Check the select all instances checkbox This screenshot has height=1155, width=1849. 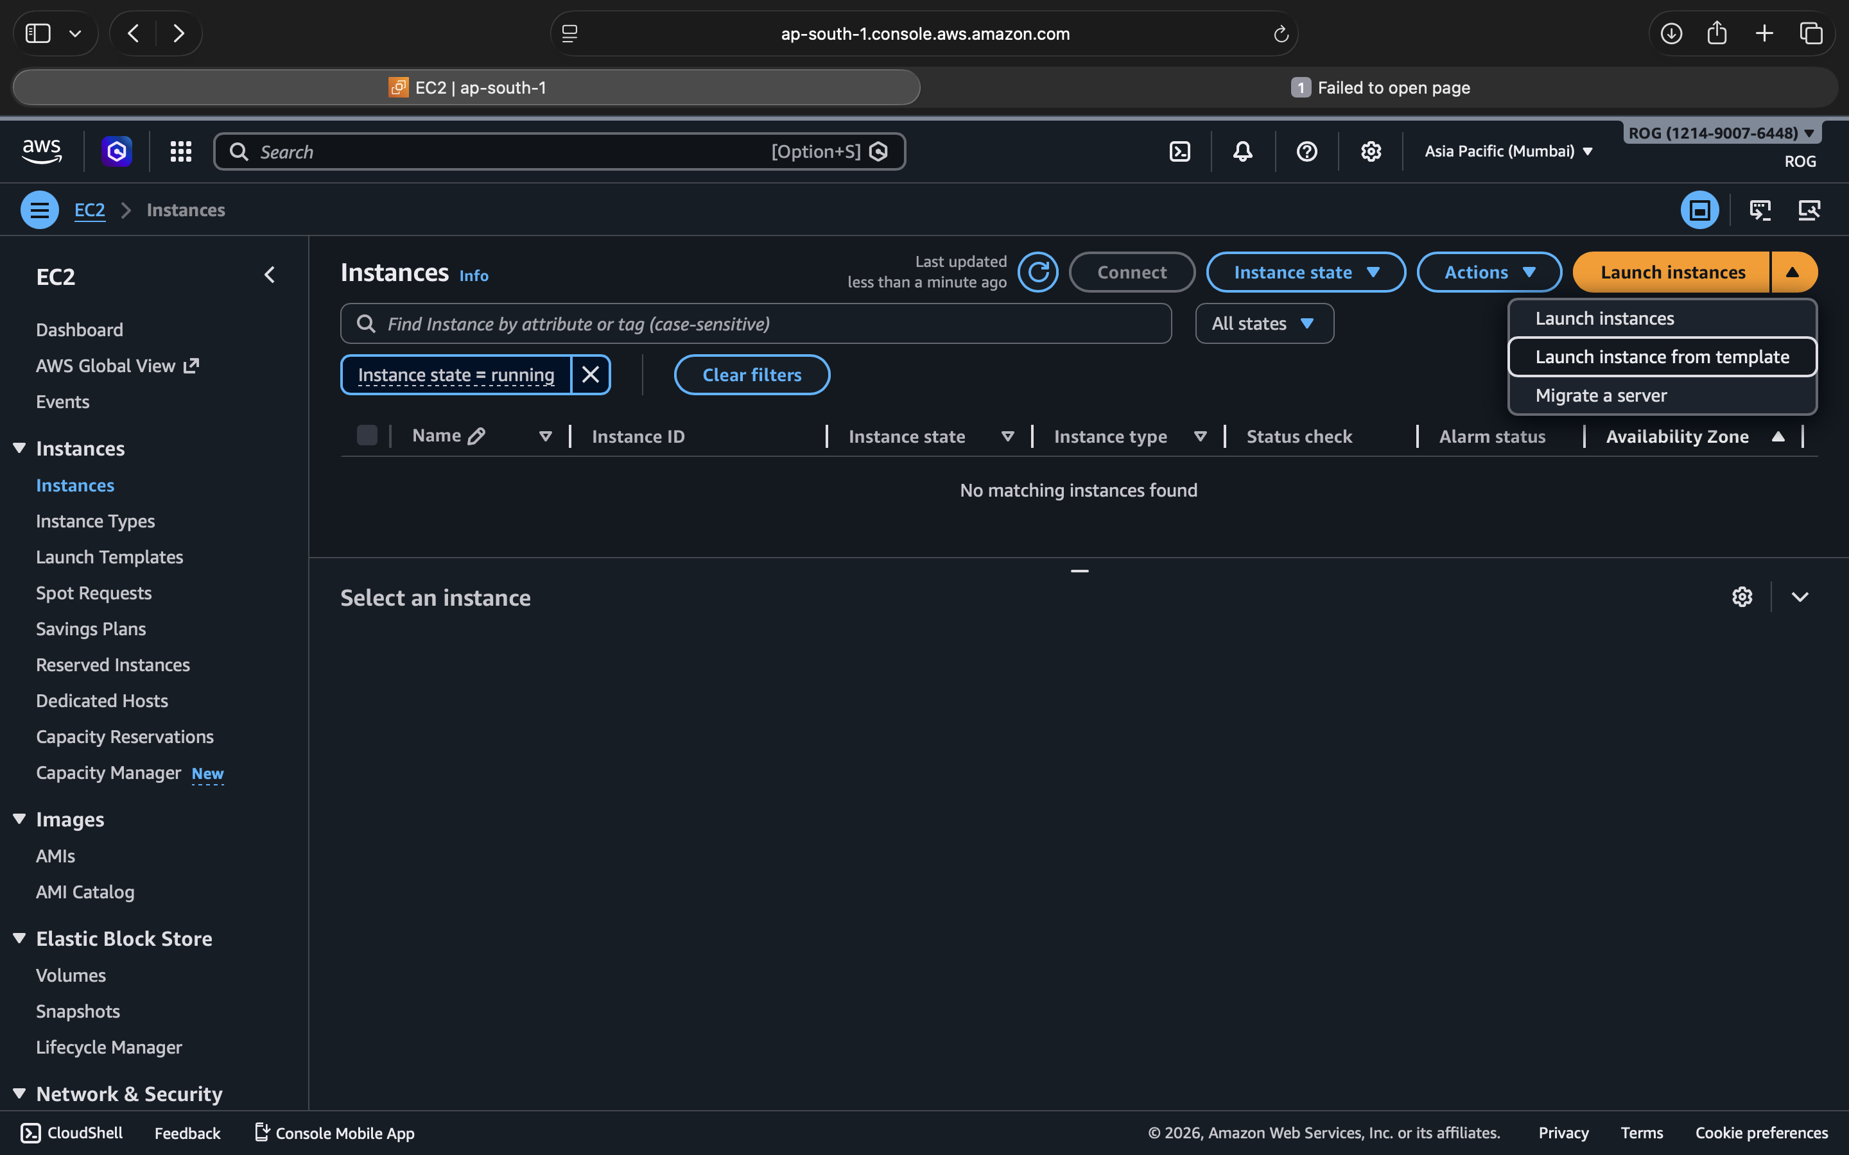pos(367,436)
